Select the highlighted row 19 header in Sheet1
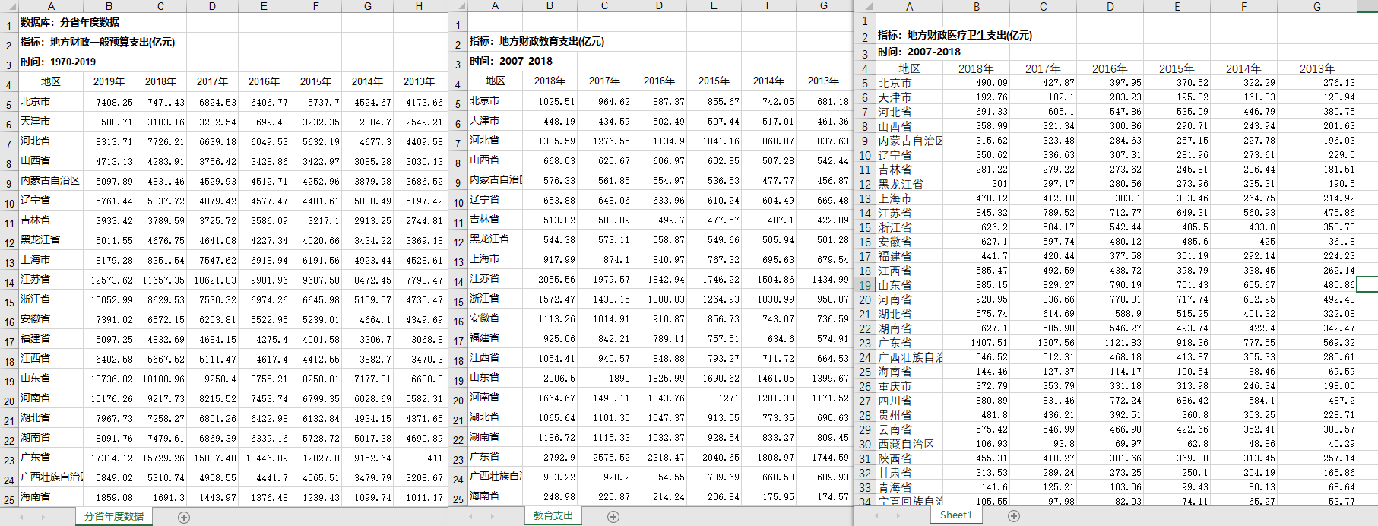Screen dimensions: 1378x526 [866, 285]
